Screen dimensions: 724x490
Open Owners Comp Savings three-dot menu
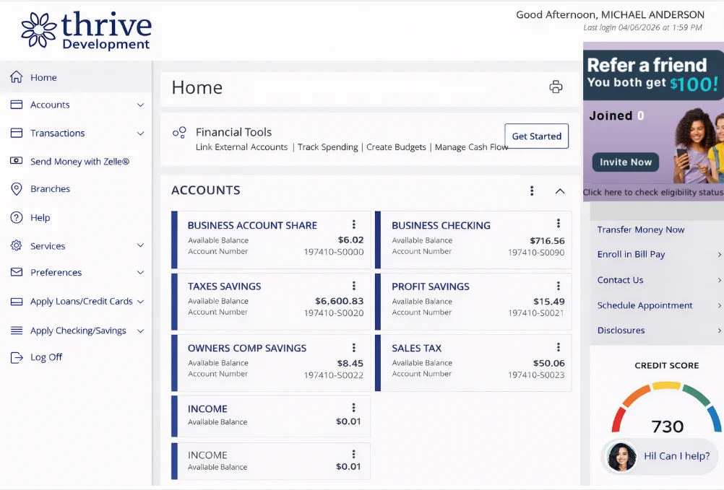(353, 348)
